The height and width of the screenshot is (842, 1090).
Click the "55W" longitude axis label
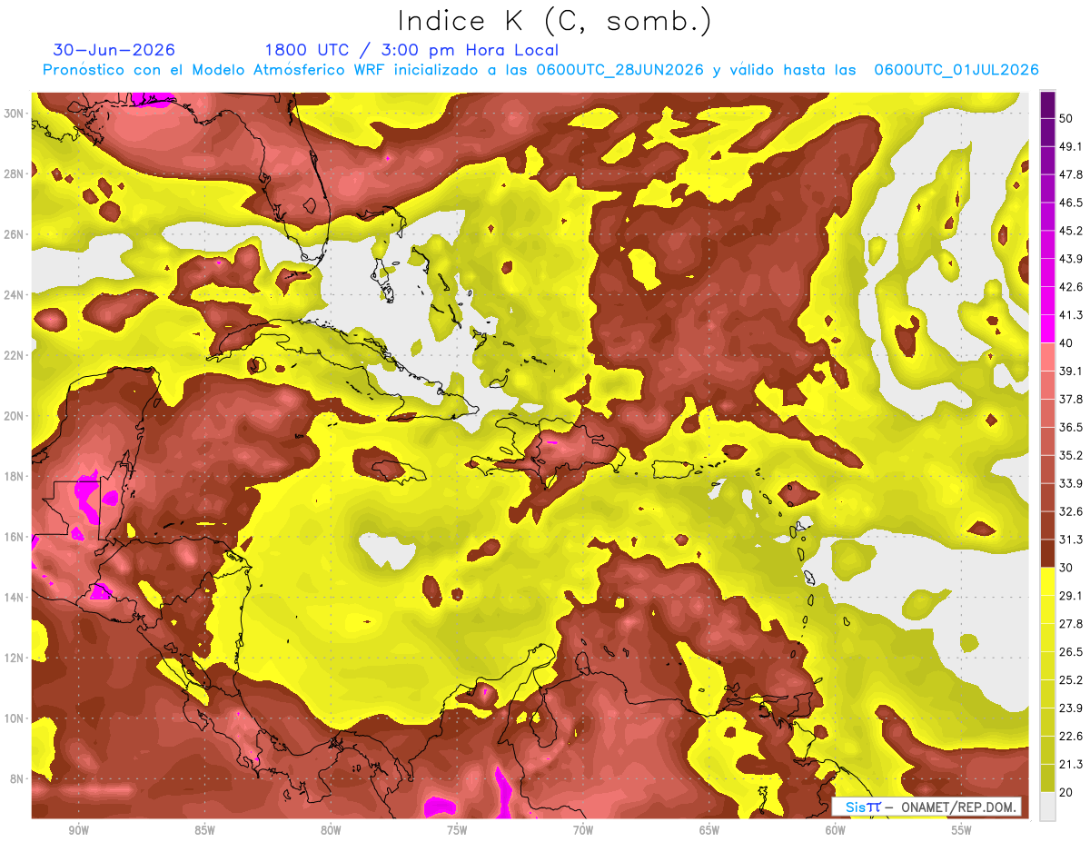click(x=961, y=830)
